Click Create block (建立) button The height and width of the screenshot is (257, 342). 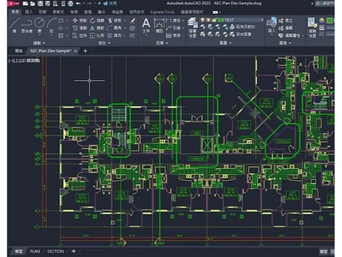pyautogui.click(x=286, y=21)
